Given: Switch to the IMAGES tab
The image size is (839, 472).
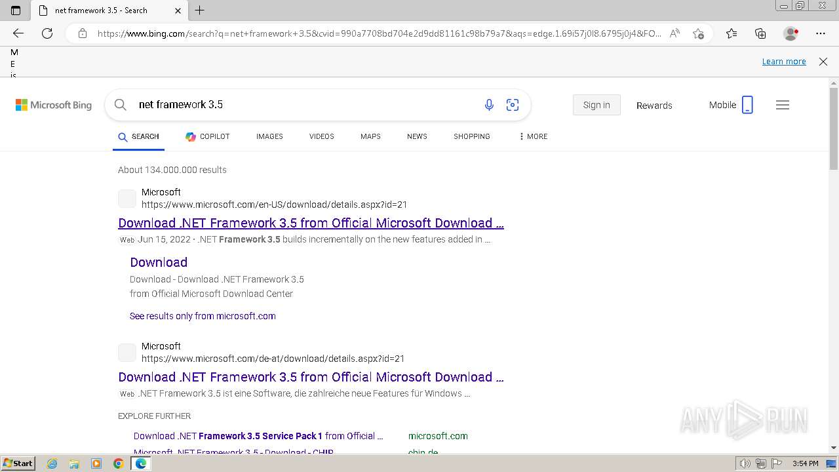Looking at the screenshot, I should [x=269, y=136].
